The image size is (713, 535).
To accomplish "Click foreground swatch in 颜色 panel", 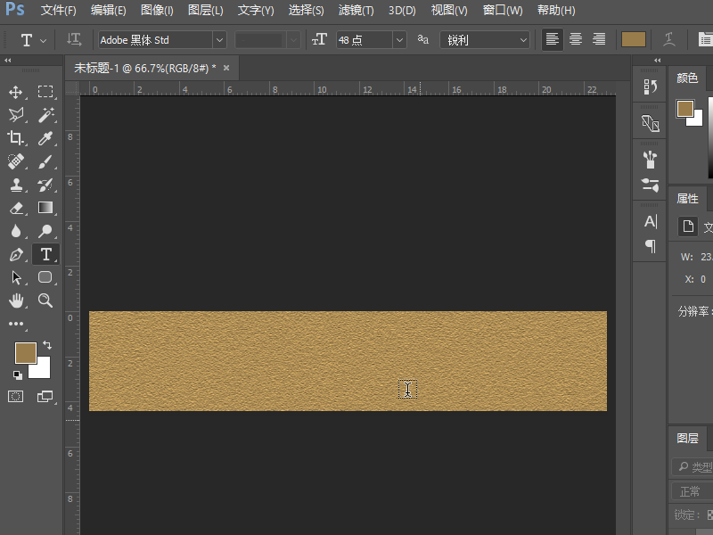I will pyautogui.click(x=684, y=109).
